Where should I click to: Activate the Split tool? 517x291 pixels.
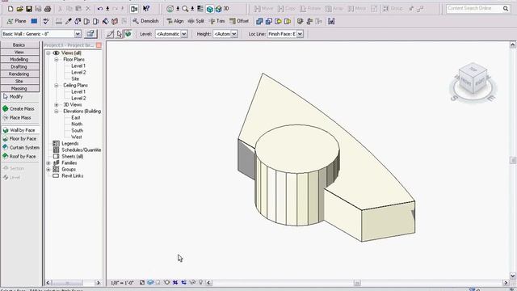[x=195, y=21]
